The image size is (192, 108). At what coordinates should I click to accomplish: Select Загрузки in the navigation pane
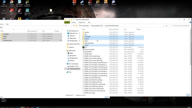tap(72, 36)
